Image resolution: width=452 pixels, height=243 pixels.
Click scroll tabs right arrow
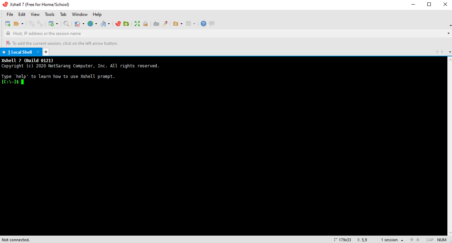click(442, 52)
